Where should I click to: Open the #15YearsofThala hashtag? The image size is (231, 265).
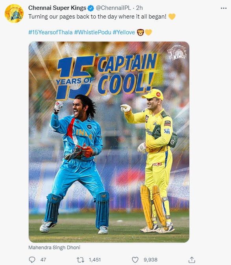click(x=50, y=32)
